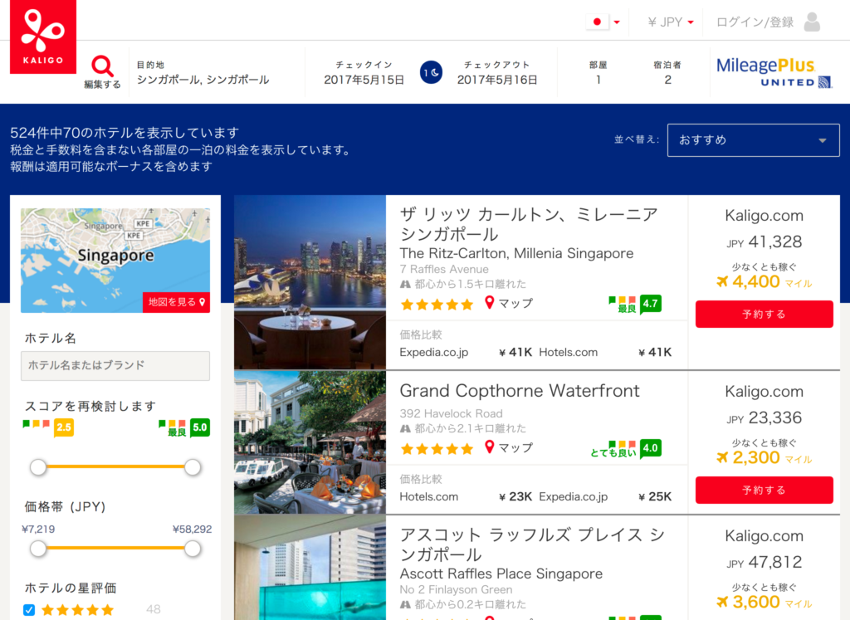
Task: Open the おすすめ sort dropdown
Action: (753, 139)
